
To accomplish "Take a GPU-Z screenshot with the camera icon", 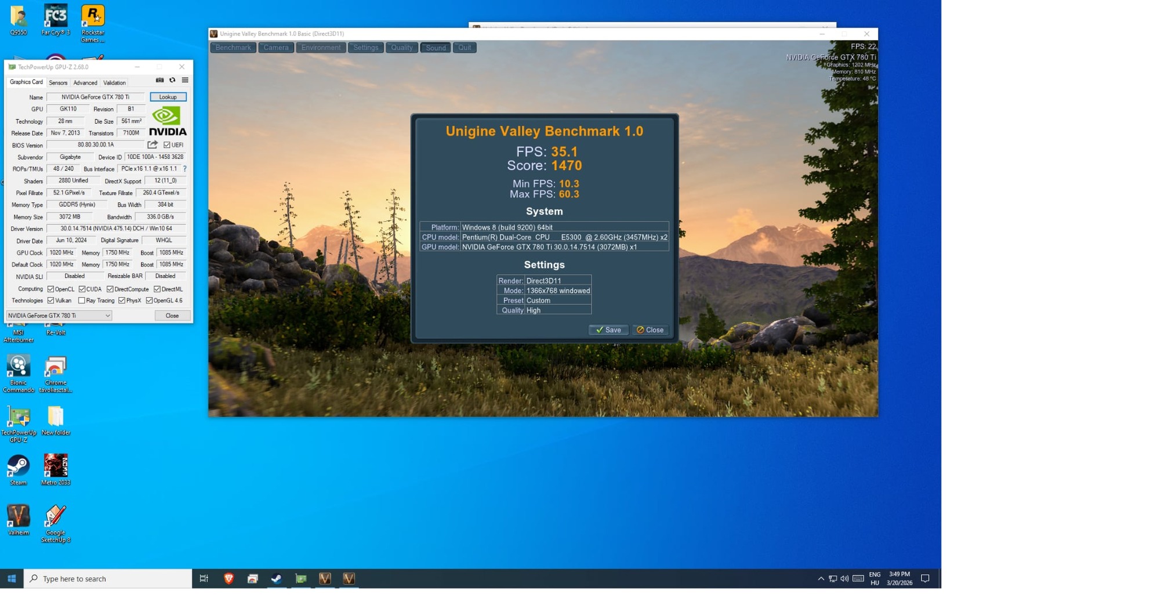I will click(x=159, y=80).
